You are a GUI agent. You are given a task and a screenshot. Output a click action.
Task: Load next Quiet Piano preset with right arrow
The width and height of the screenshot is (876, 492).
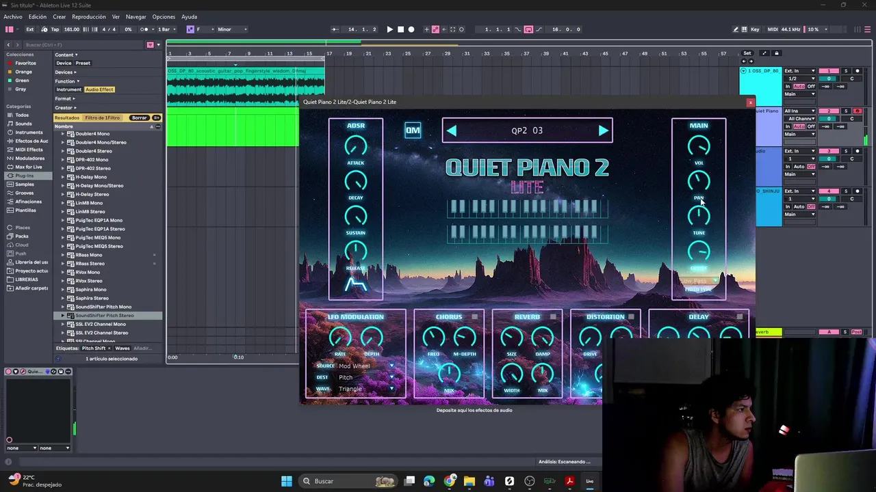pyautogui.click(x=603, y=131)
